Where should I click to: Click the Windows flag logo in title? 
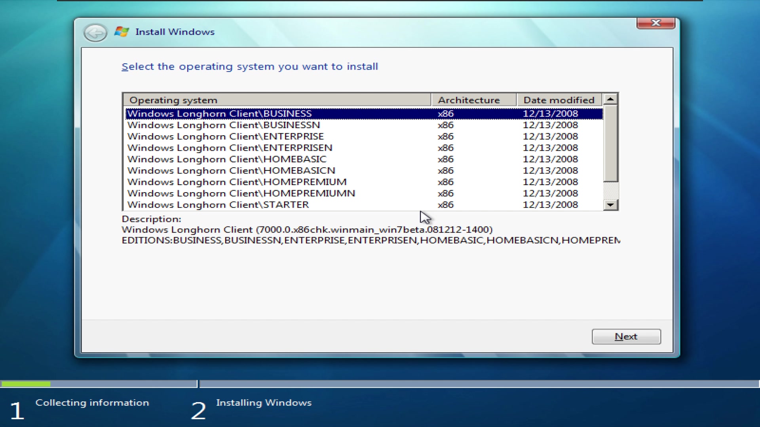tap(122, 32)
